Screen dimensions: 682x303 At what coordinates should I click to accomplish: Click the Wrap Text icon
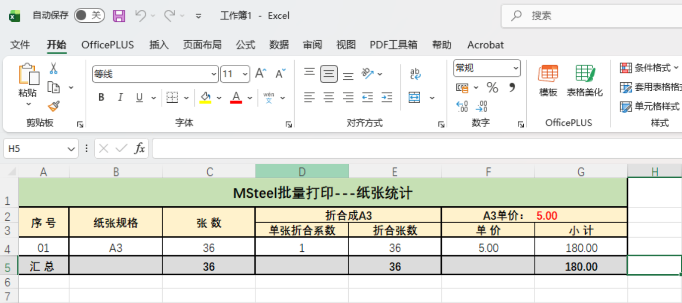(x=416, y=74)
